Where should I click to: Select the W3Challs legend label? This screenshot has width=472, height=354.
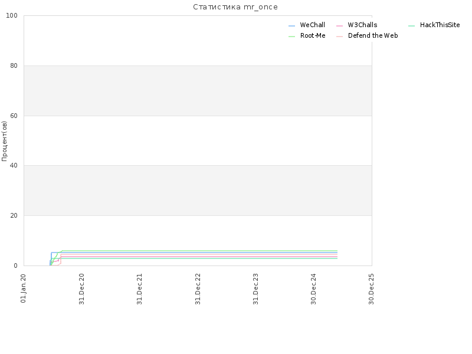(x=362, y=25)
